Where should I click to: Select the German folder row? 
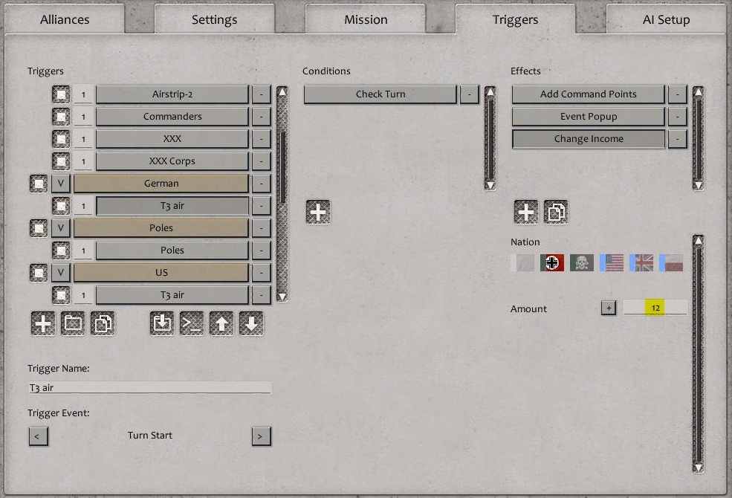coord(161,184)
